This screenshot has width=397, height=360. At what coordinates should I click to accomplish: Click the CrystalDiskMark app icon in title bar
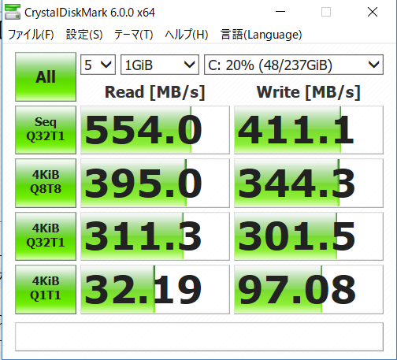(13, 12)
